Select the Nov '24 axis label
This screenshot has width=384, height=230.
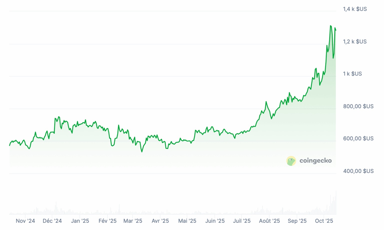point(25,221)
